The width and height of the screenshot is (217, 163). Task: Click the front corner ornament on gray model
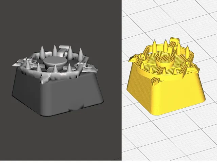pyautogui.click(x=45, y=78)
